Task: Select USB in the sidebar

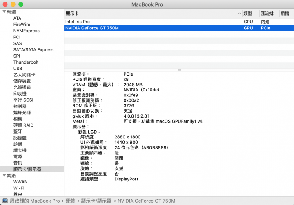Action: tap(18, 69)
